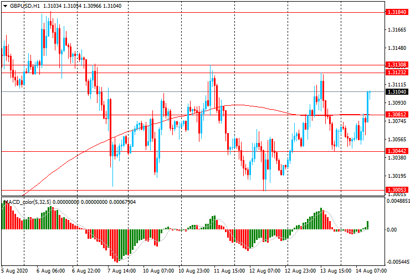Select the current price label 1.31040
Viewport: 410px width, 277px height.
click(397, 92)
